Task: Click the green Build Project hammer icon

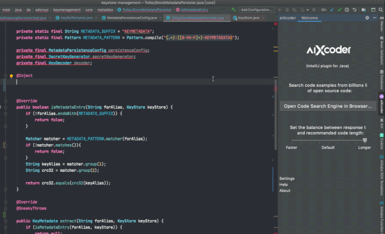Action: (x=234, y=10)
